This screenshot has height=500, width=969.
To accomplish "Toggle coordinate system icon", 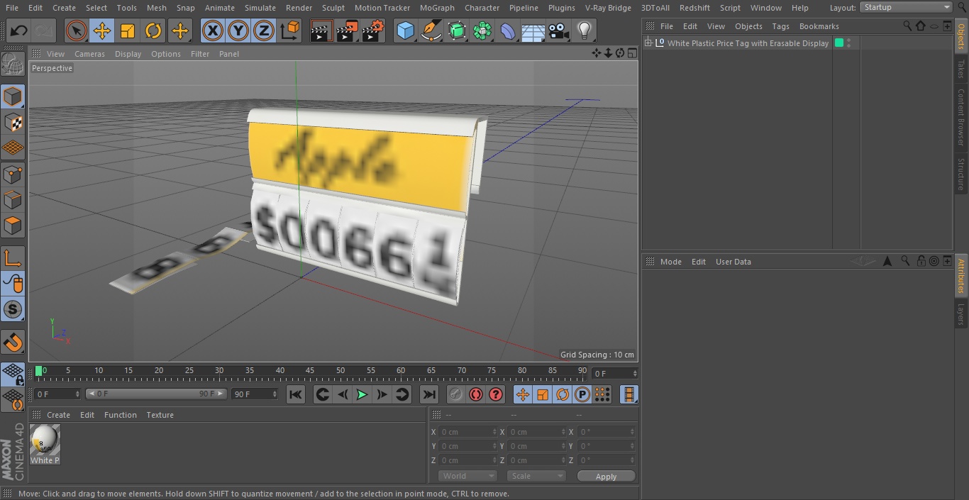I will pyautogui.click(x=290, y=30).
